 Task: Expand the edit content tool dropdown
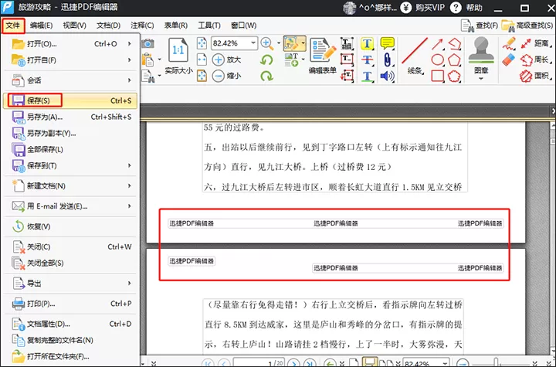[x=303, y=43]
